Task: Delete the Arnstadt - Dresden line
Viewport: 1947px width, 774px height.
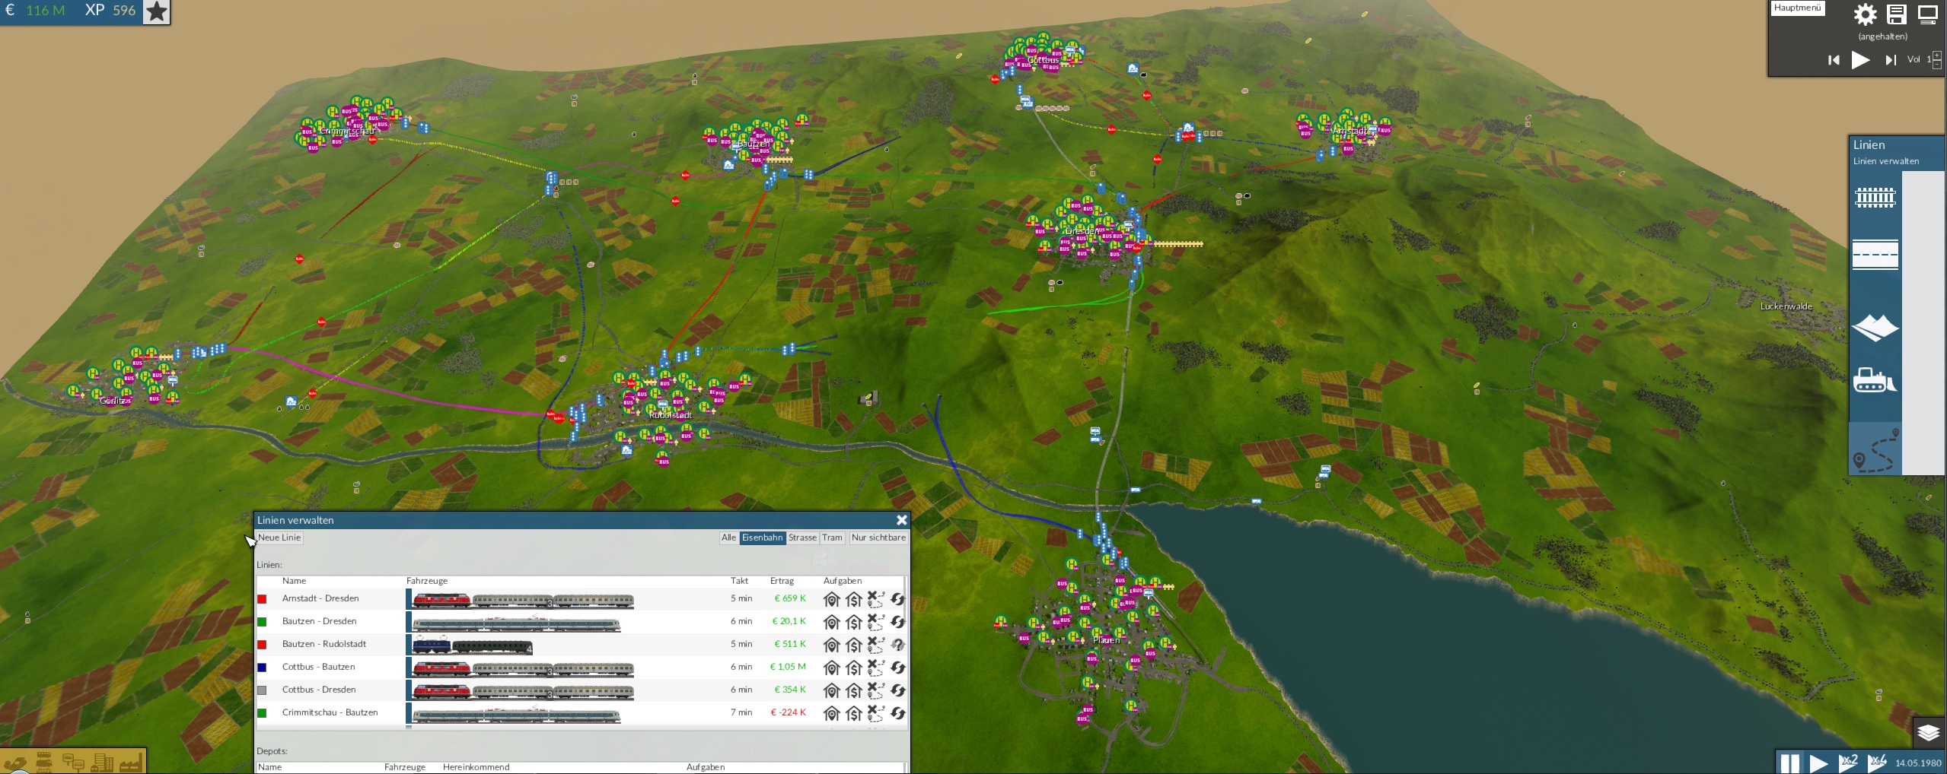Action: (876, 599)
